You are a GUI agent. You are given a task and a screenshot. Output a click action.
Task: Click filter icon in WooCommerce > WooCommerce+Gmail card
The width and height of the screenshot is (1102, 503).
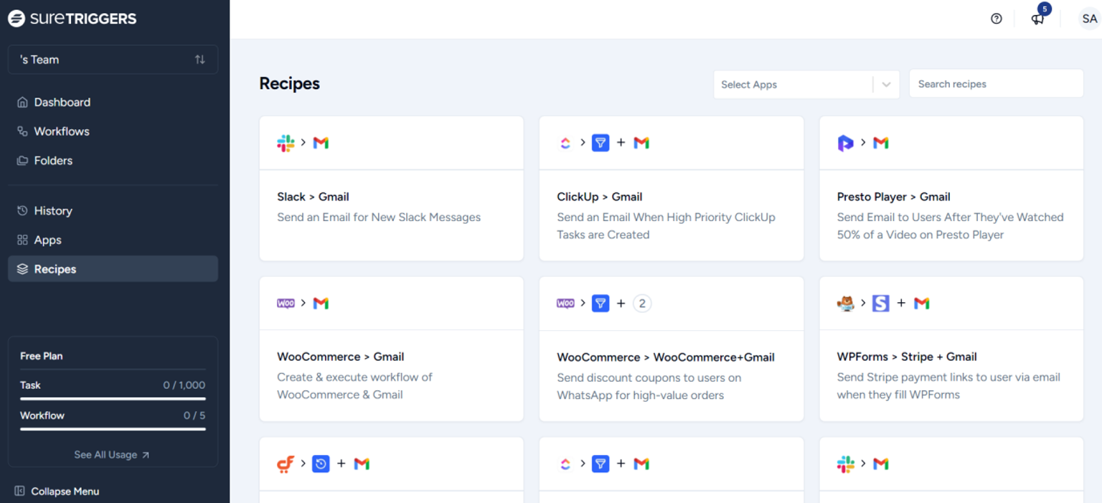(x=601, y=304)
